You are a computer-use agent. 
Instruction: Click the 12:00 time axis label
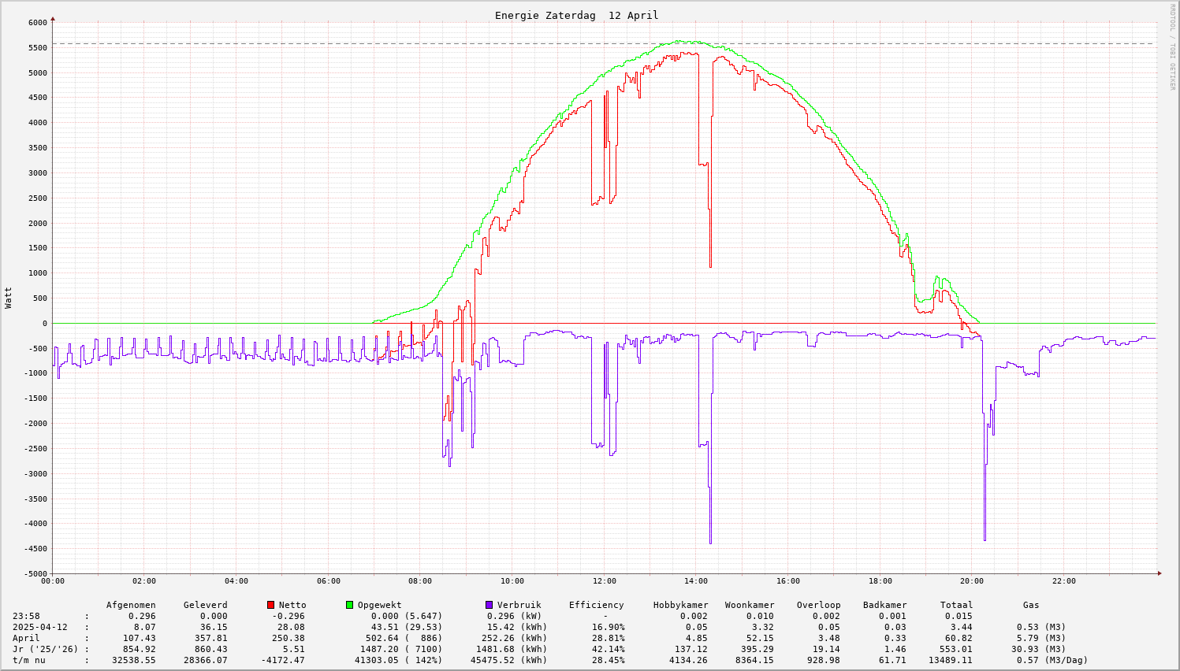(604, 581)
